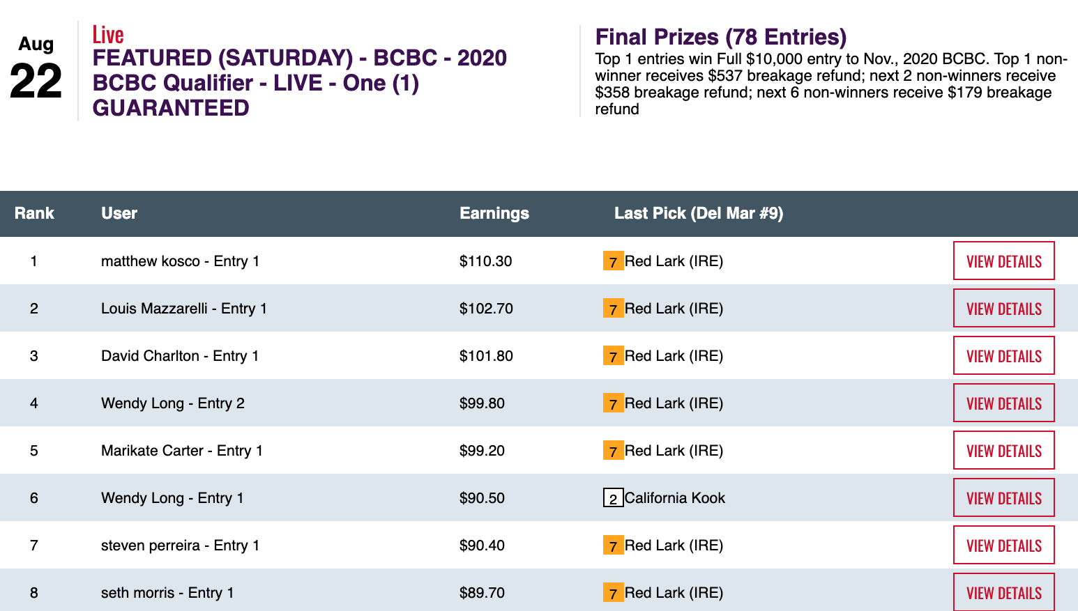
Task: Show details for David Charlton's entry
Action: (x=1003, y=356)
